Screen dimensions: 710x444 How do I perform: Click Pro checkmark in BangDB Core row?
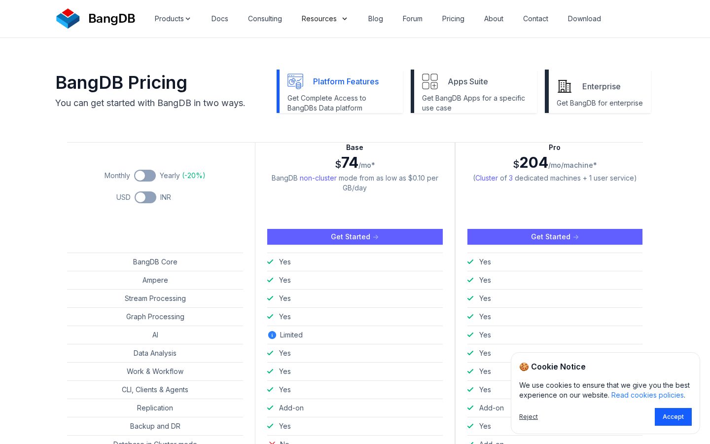point(470,262)
